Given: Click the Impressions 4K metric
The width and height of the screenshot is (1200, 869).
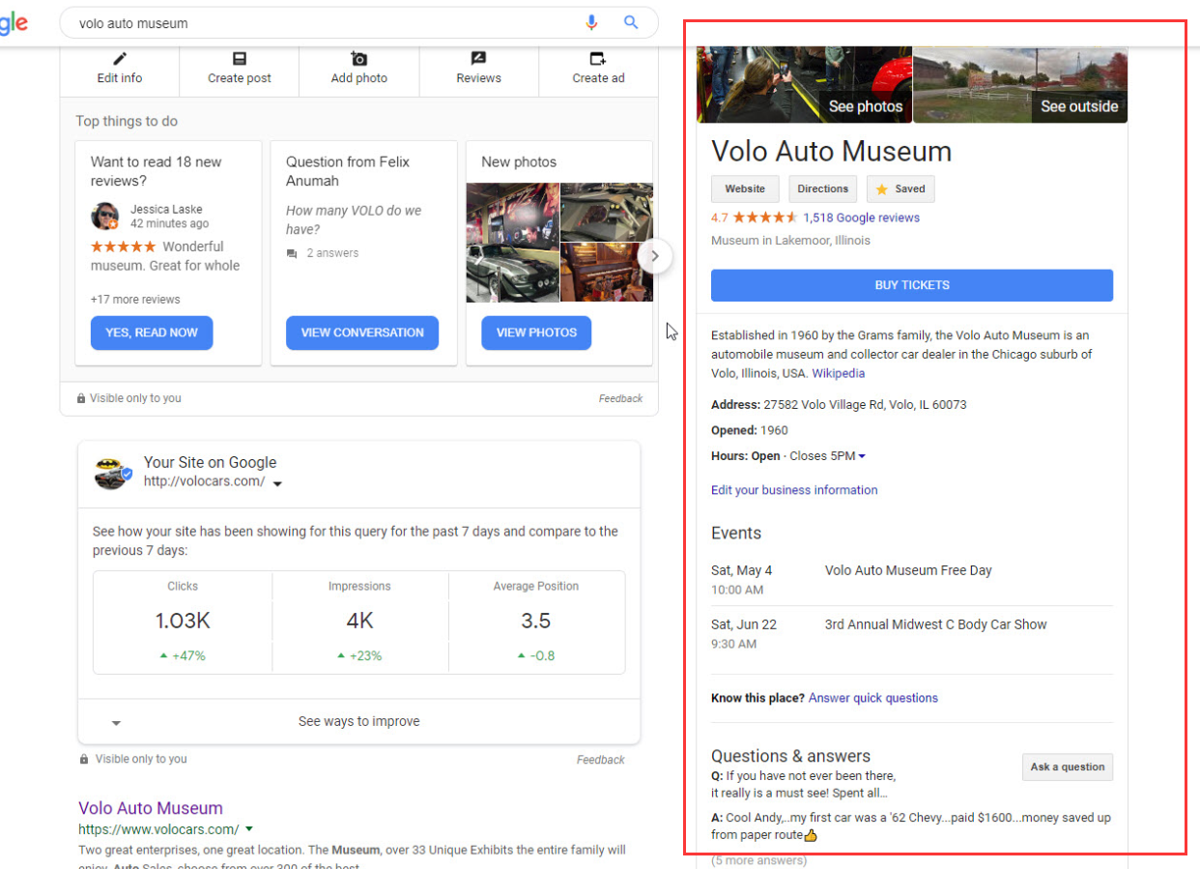Looking at the screenshot, I should pos(359,622).
